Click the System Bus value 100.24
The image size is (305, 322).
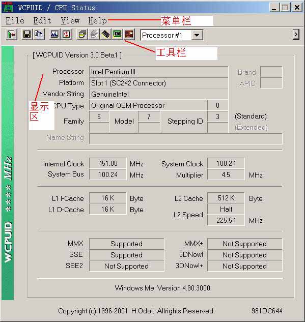coord(108,174)
